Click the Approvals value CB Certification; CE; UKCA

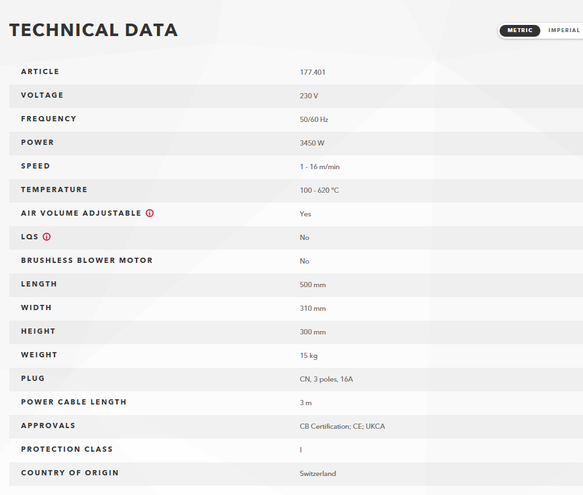(x=342, y=426)
